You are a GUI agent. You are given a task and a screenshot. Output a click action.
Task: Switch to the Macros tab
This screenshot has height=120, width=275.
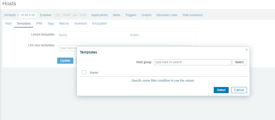pos(64,24)
